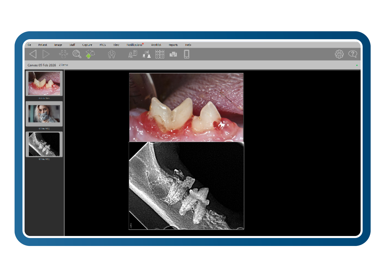Select the image comparison icon
Screen dimensions: 385x277
[x=173, y=54]
